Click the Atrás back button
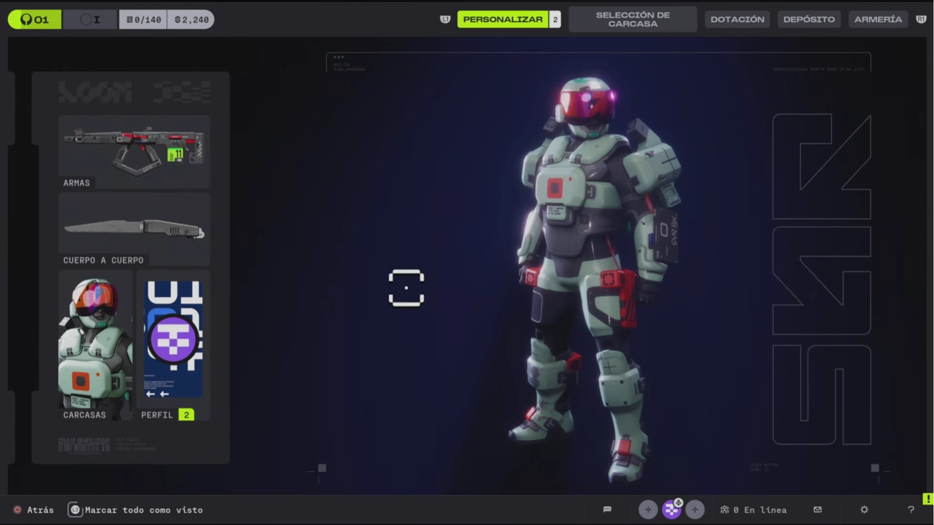The image size is (934, 525). pyautogui.click(x=33, y=510)
